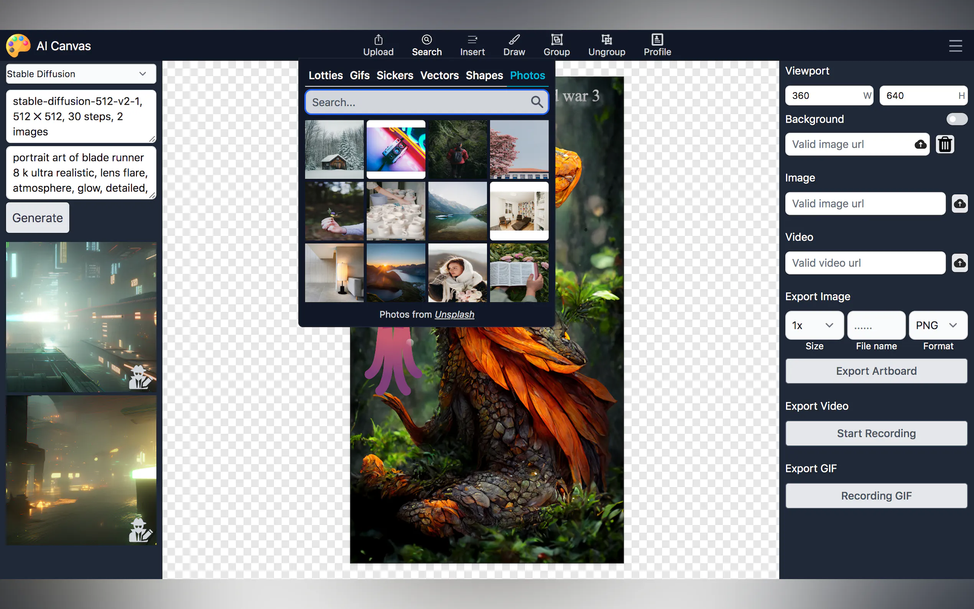Click the magnifier icon in the search box
974x609 pixels.
536,102
